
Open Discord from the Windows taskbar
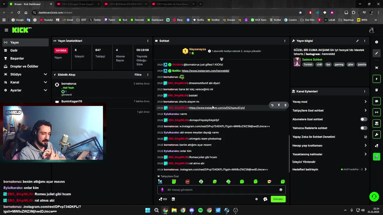click(192, 210)
